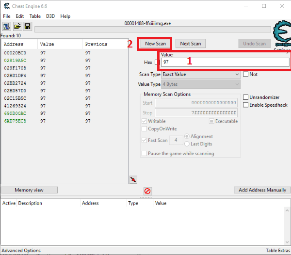Click the save floppy disk icon
Viewport: 291px width, 255px height.
tap(28, 26)
